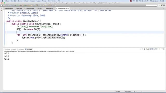This screenshot has width=166, height=93.
Task: Click the green Run toolbar icon
Action: tap(18, 5)
